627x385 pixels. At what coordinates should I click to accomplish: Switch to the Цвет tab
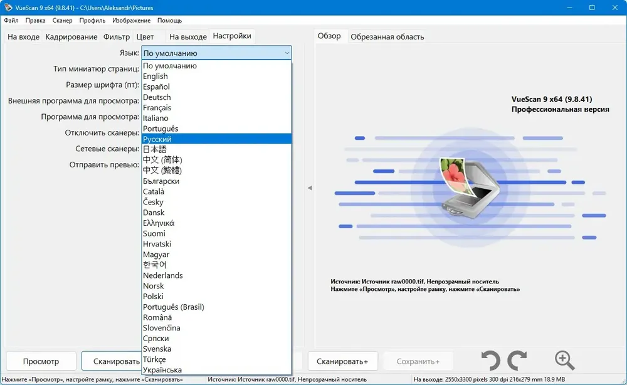145,37
